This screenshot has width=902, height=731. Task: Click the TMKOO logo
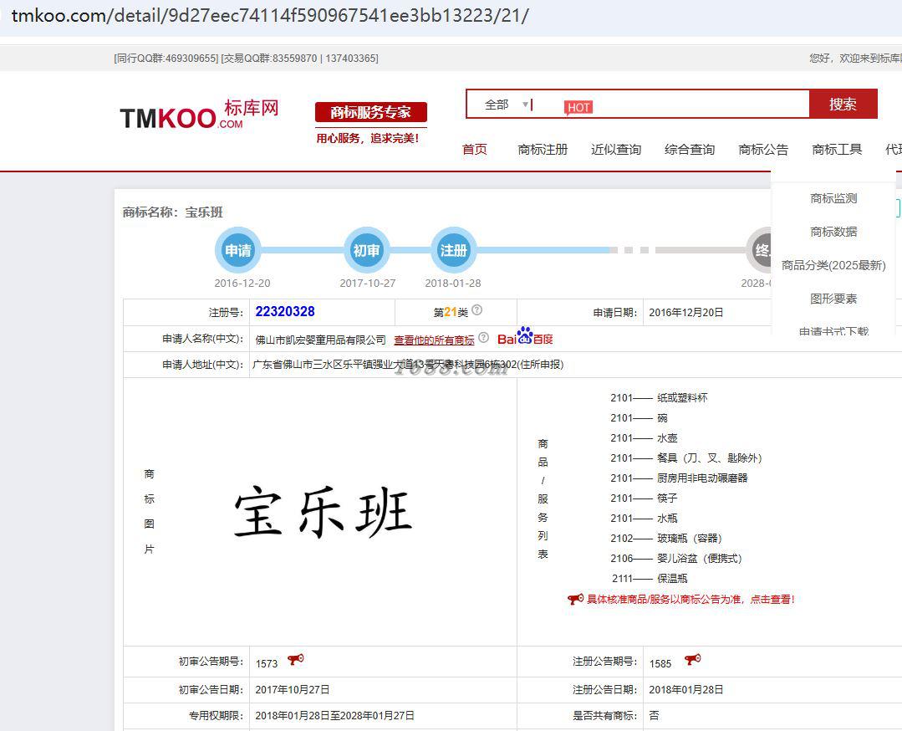click(199, 115)
